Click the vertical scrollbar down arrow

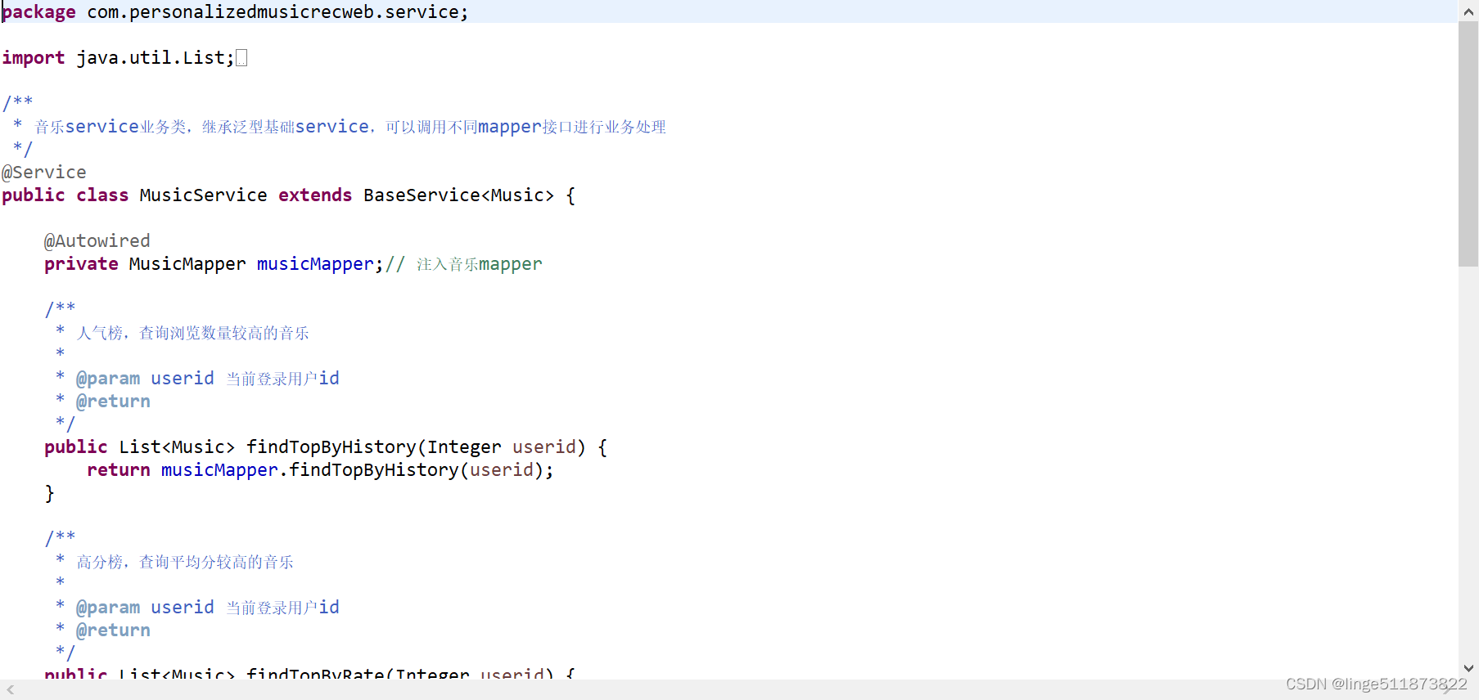(1468, 668)
